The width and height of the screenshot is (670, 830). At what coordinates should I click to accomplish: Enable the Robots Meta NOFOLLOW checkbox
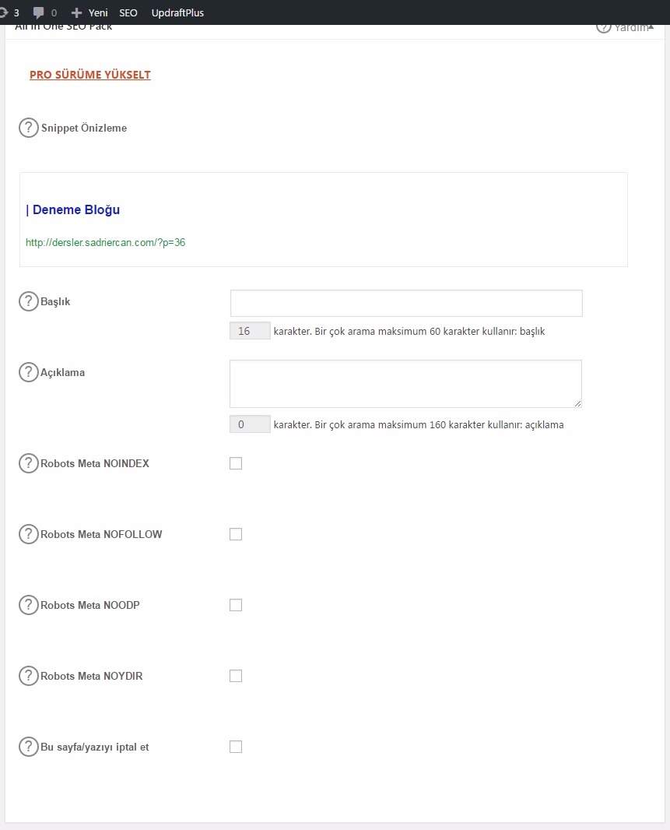(x=236, y=534)
